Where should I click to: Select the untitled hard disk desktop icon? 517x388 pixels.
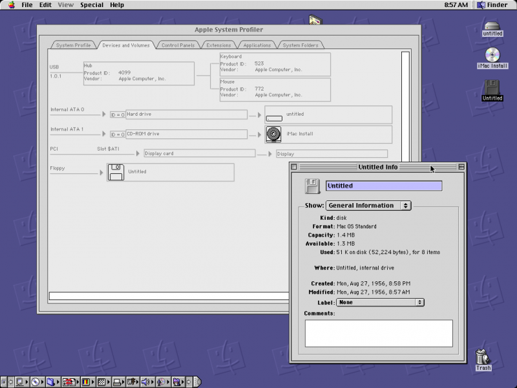492,28
